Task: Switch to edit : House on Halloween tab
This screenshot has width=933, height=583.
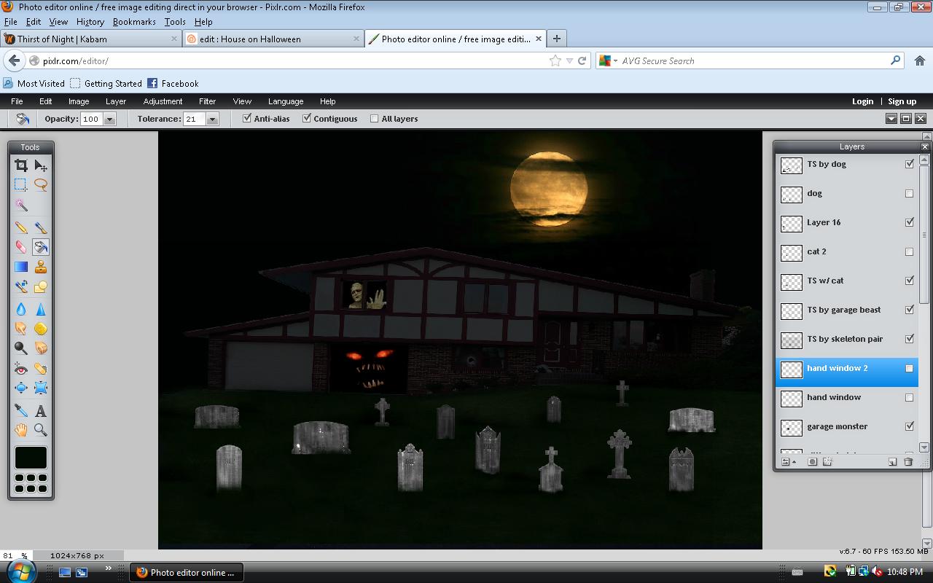Action: pyautogui.click(x=273, y=39)
